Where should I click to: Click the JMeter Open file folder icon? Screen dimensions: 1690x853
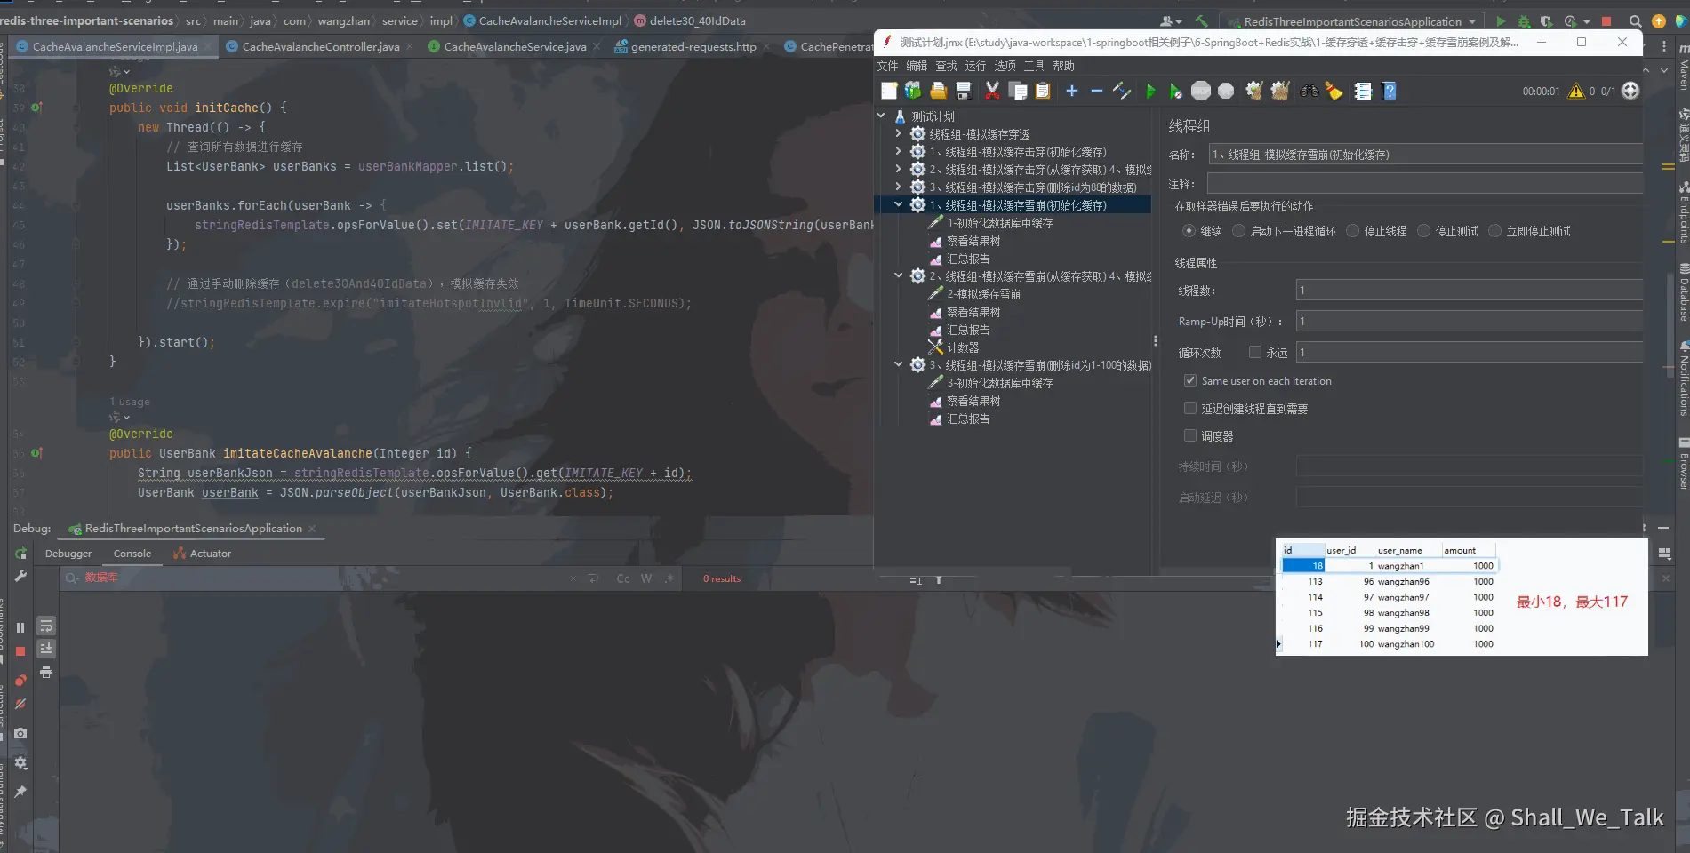[938, 91]
